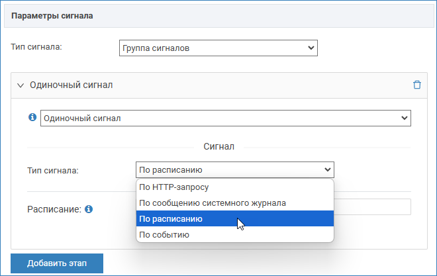
Task: Open the Группа сигналов dropdown
Action: (x=218, y=48)
